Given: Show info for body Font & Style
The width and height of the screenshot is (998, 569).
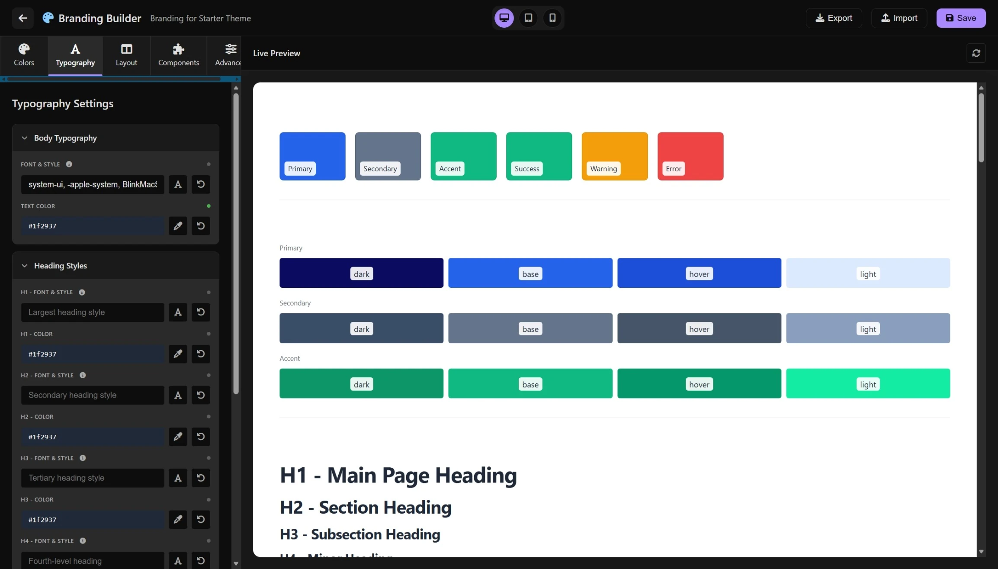Looking at the screenshot, I should click(x=69, y=164).
